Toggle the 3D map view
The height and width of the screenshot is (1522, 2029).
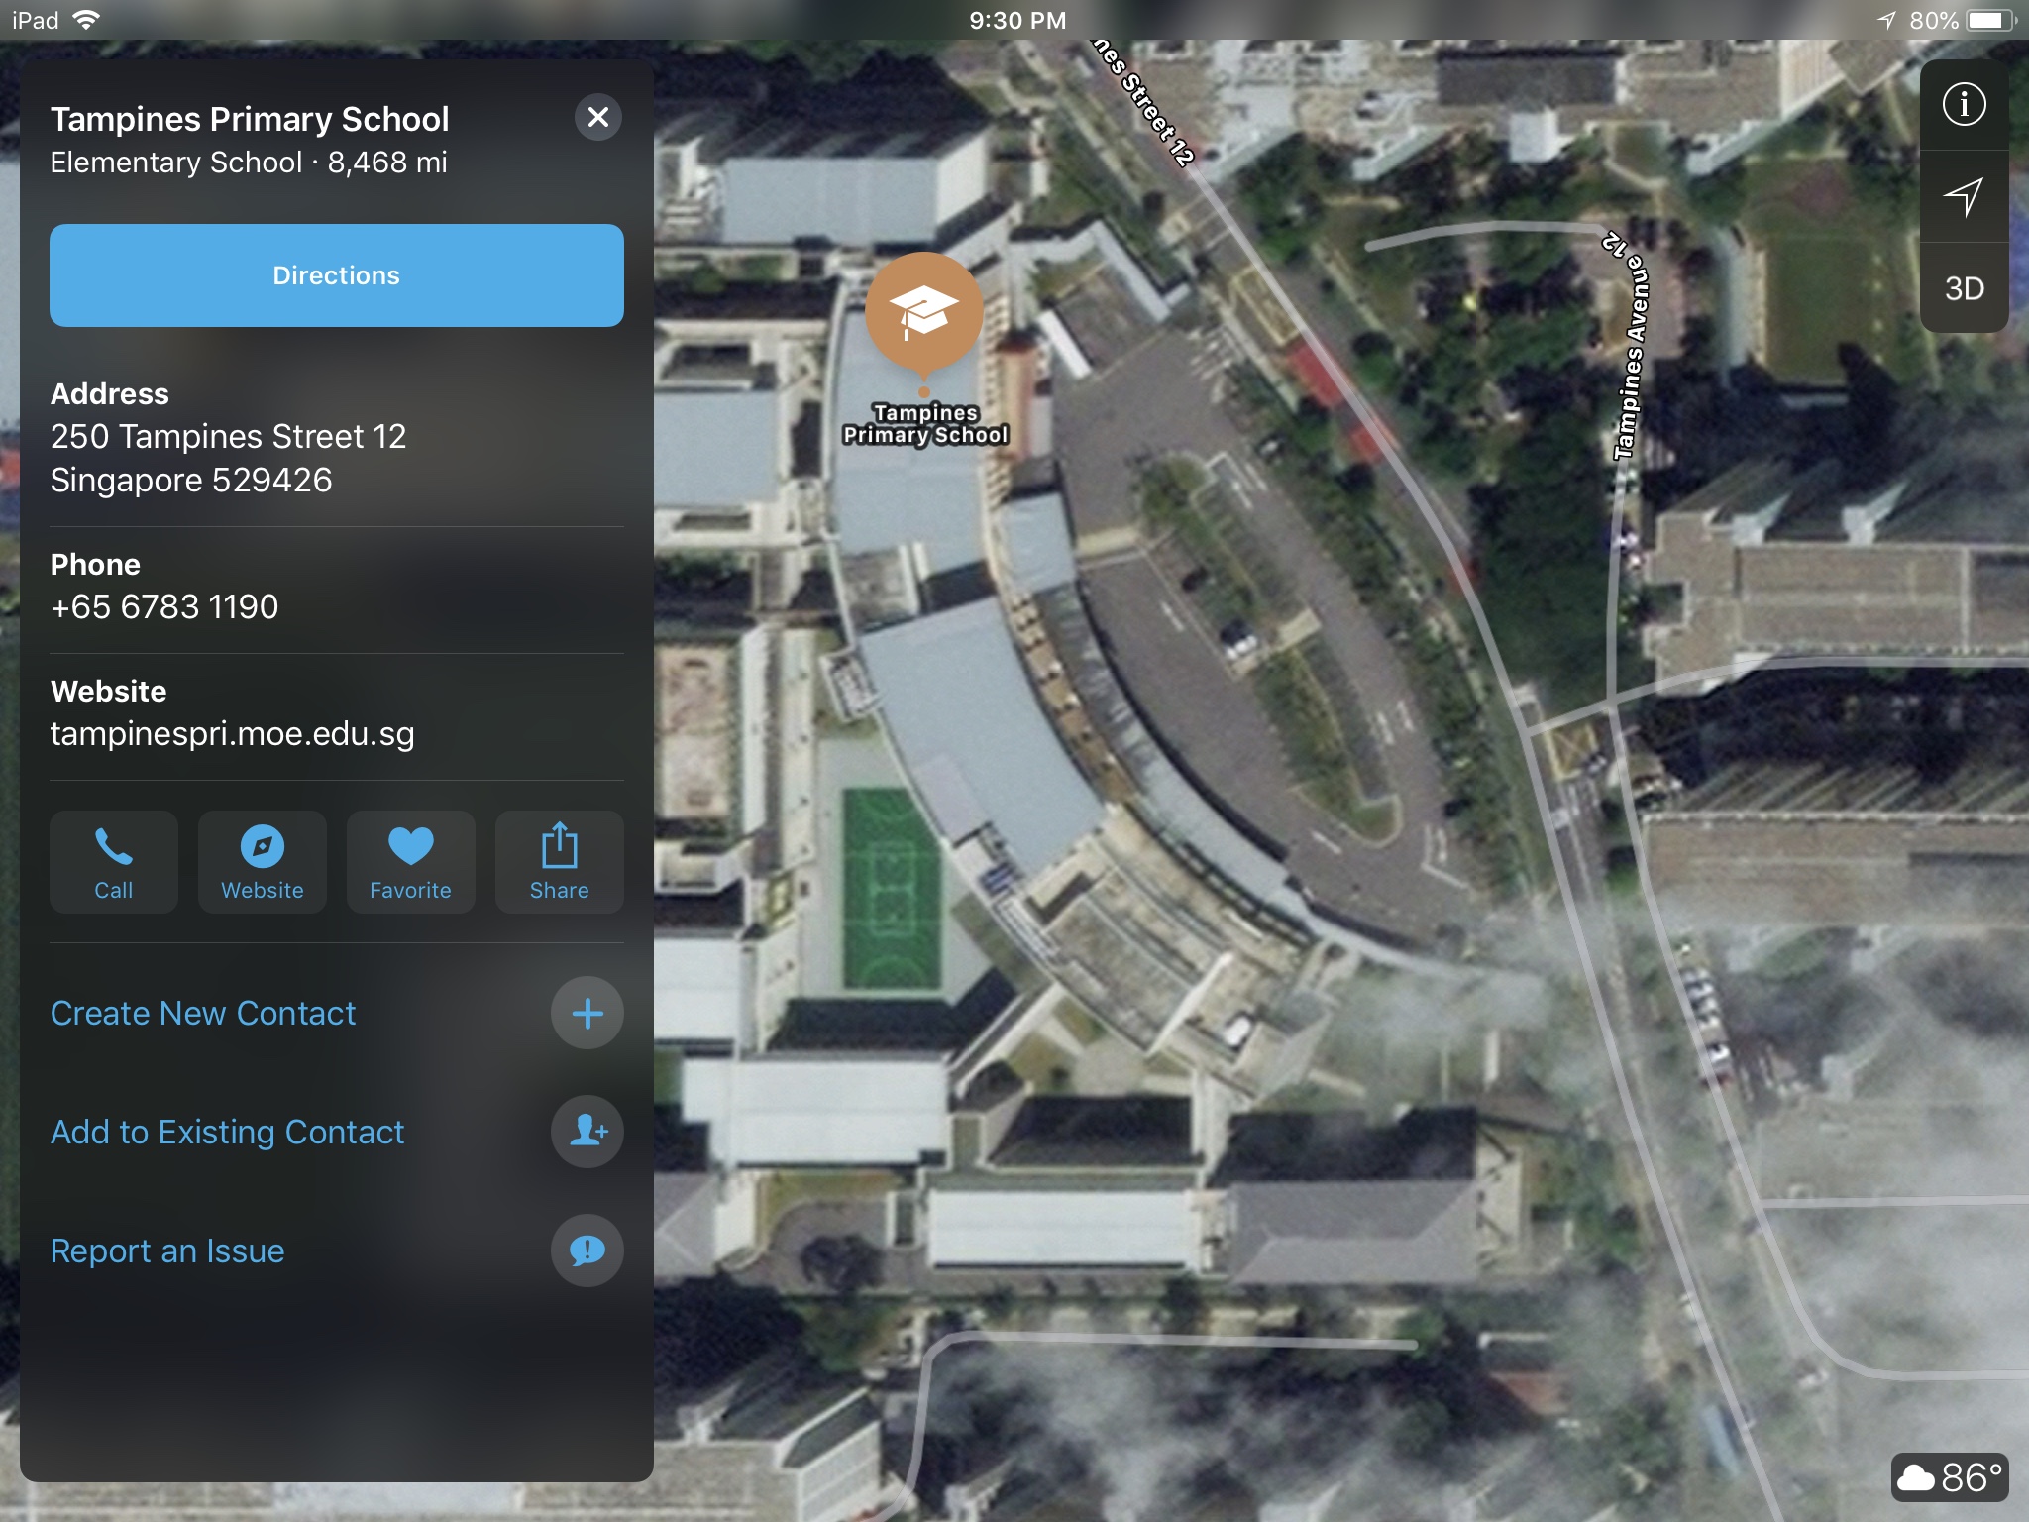pyautogui.click(x=1964, y=288)
